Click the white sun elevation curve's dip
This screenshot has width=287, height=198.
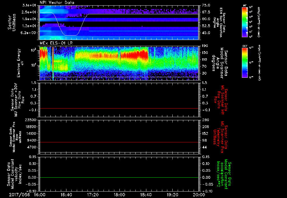click(71, 35)
